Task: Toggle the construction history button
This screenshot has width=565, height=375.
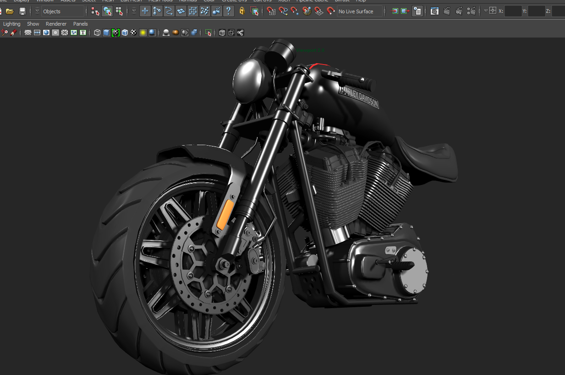Action: 417,11
